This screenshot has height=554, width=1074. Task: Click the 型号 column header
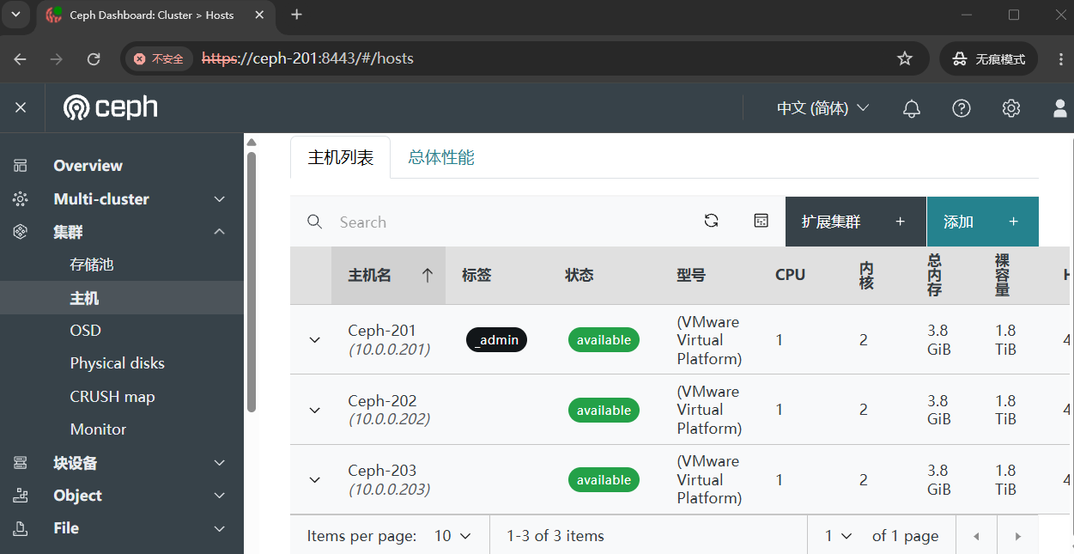click(691, 275)
